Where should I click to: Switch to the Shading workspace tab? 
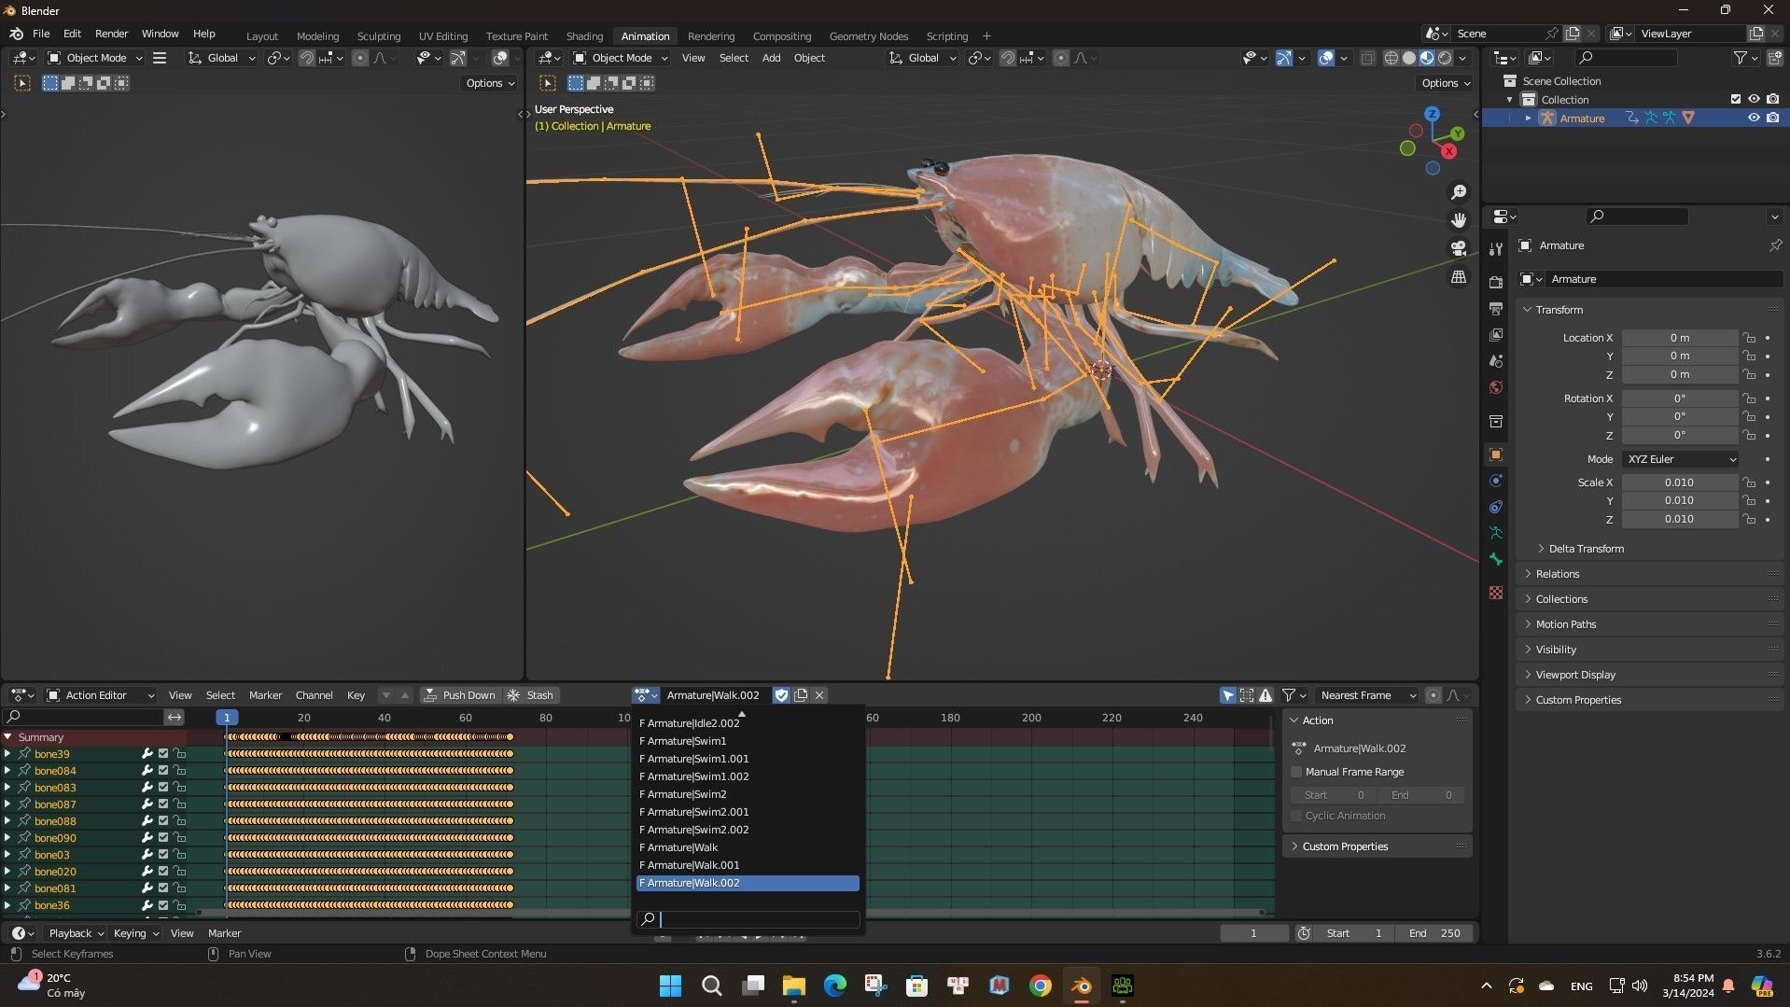(x=584, y=35)
